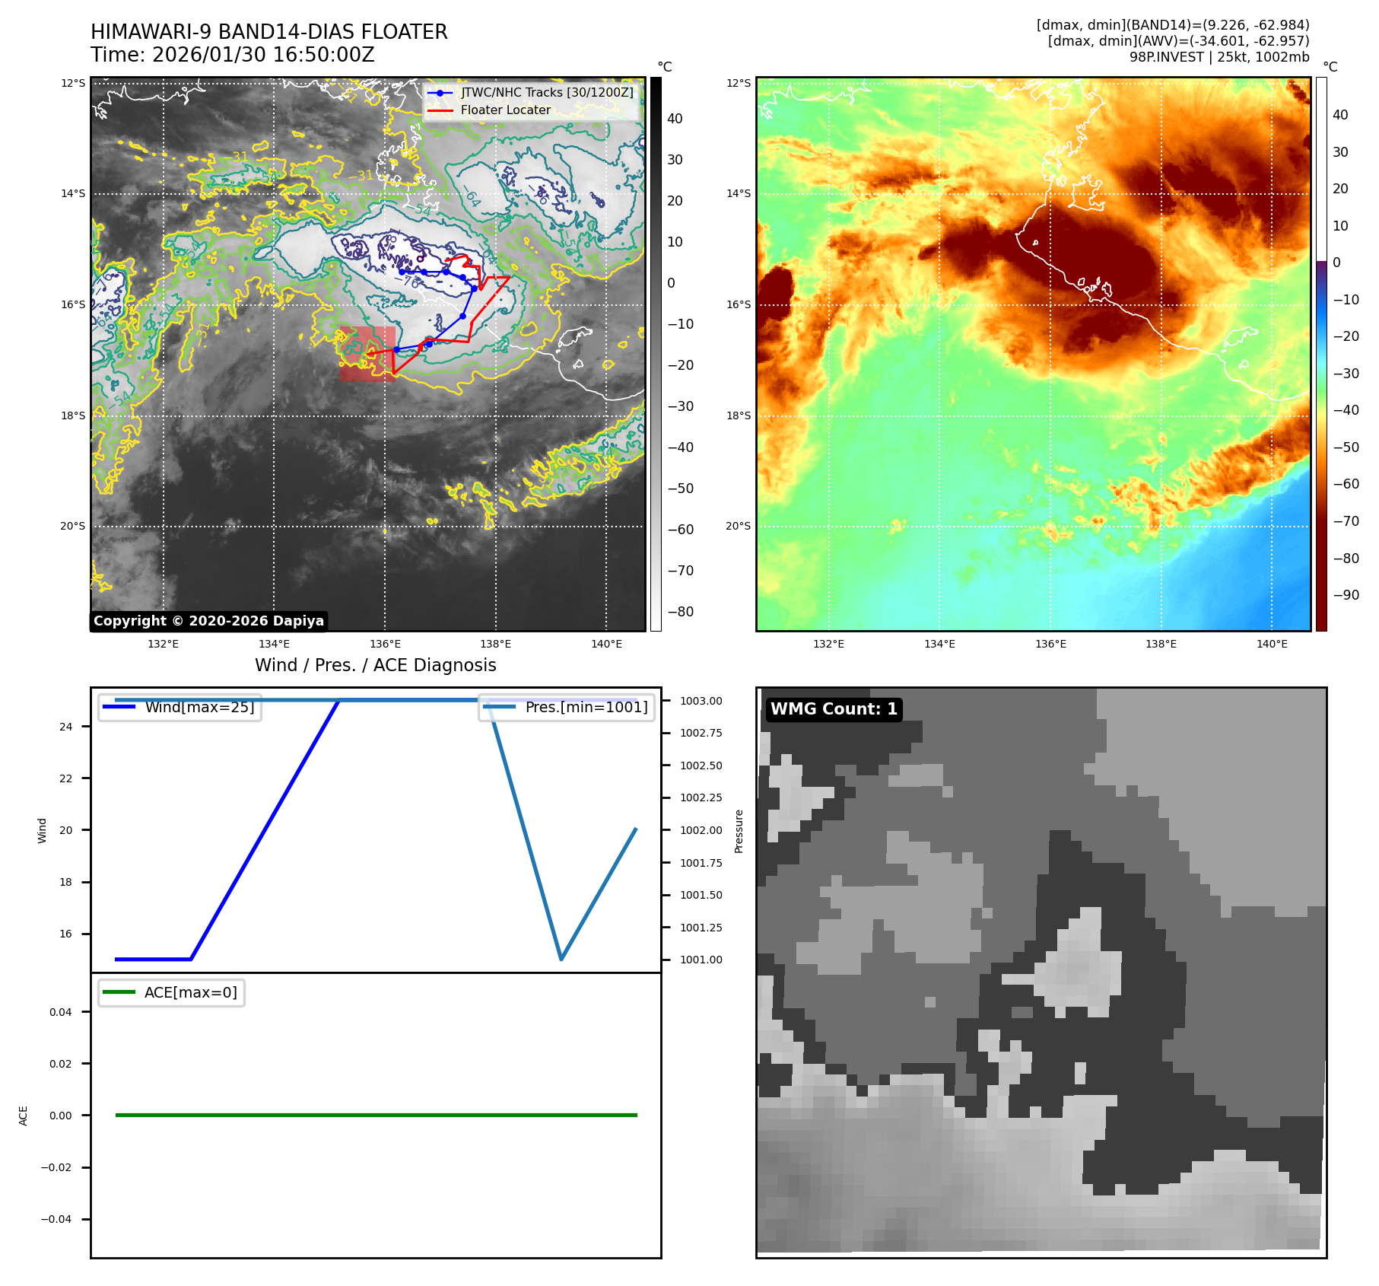Click the pixelated WMG grayscale image
This screenshot has width=1379, height=1286.
[x=1041, y=972]
